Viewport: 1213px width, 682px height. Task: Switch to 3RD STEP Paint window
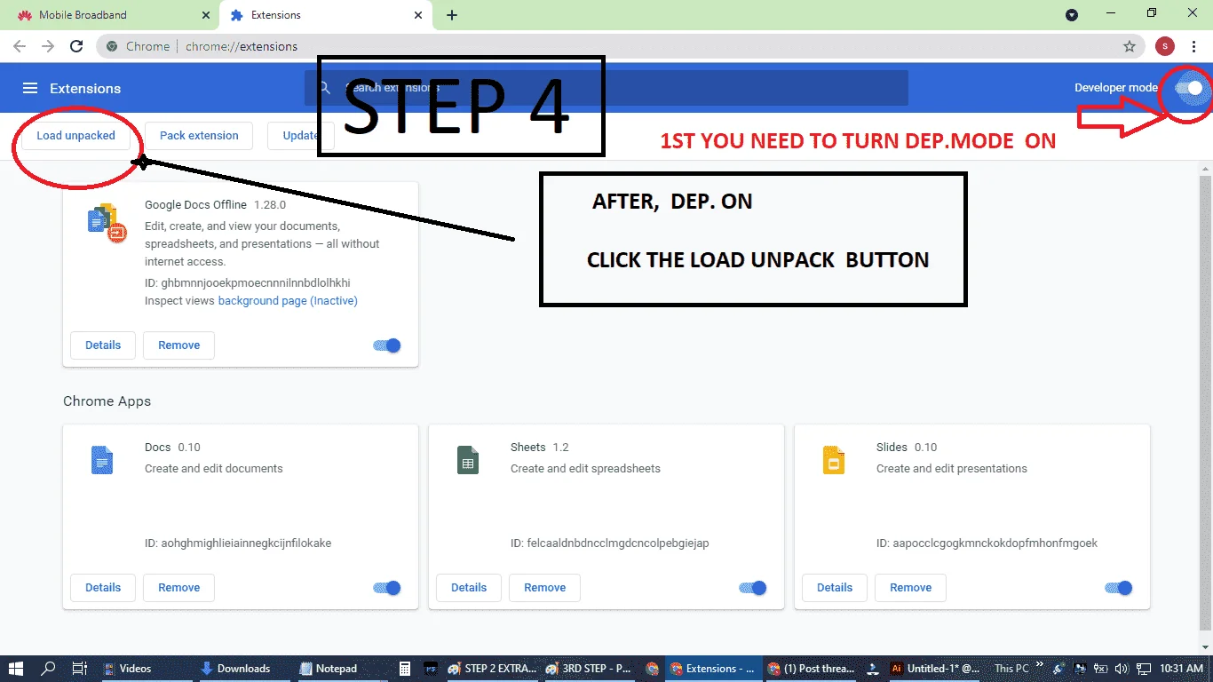590,669
